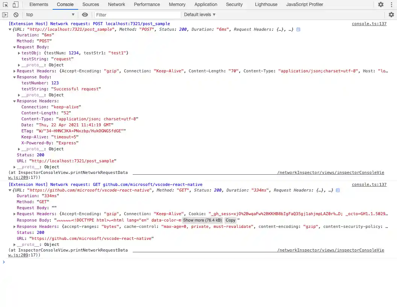
Task: Show the console sidebar
Action: (5, 15)
